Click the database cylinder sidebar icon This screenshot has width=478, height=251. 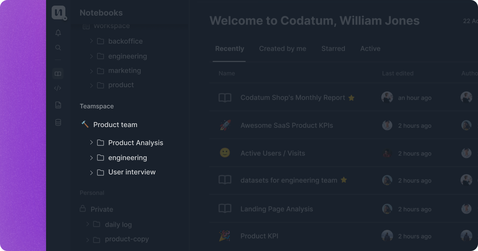coord(58,122)
